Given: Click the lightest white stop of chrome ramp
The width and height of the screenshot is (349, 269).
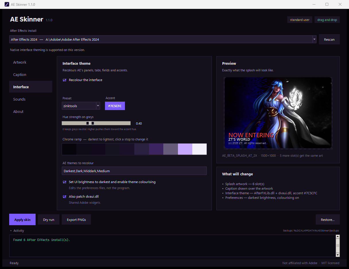Looking at the screenshot, I should tap(199, 149).
